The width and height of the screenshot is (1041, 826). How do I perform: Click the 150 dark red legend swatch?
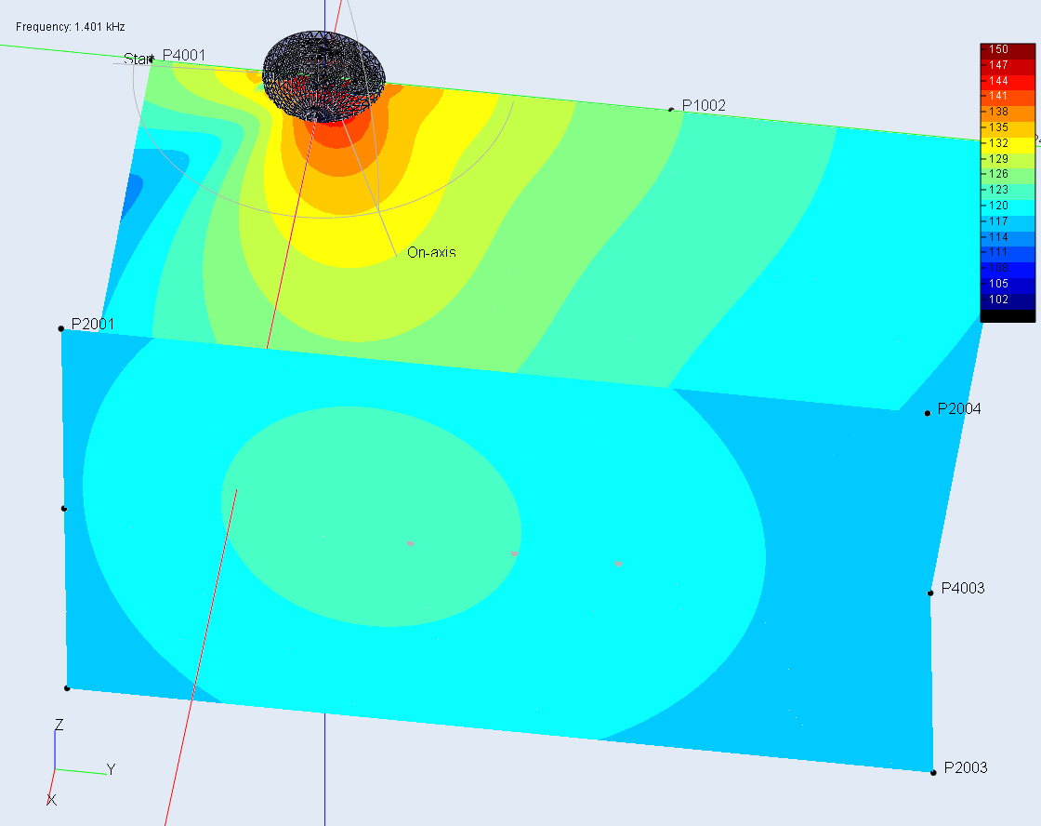[1008, 50]
